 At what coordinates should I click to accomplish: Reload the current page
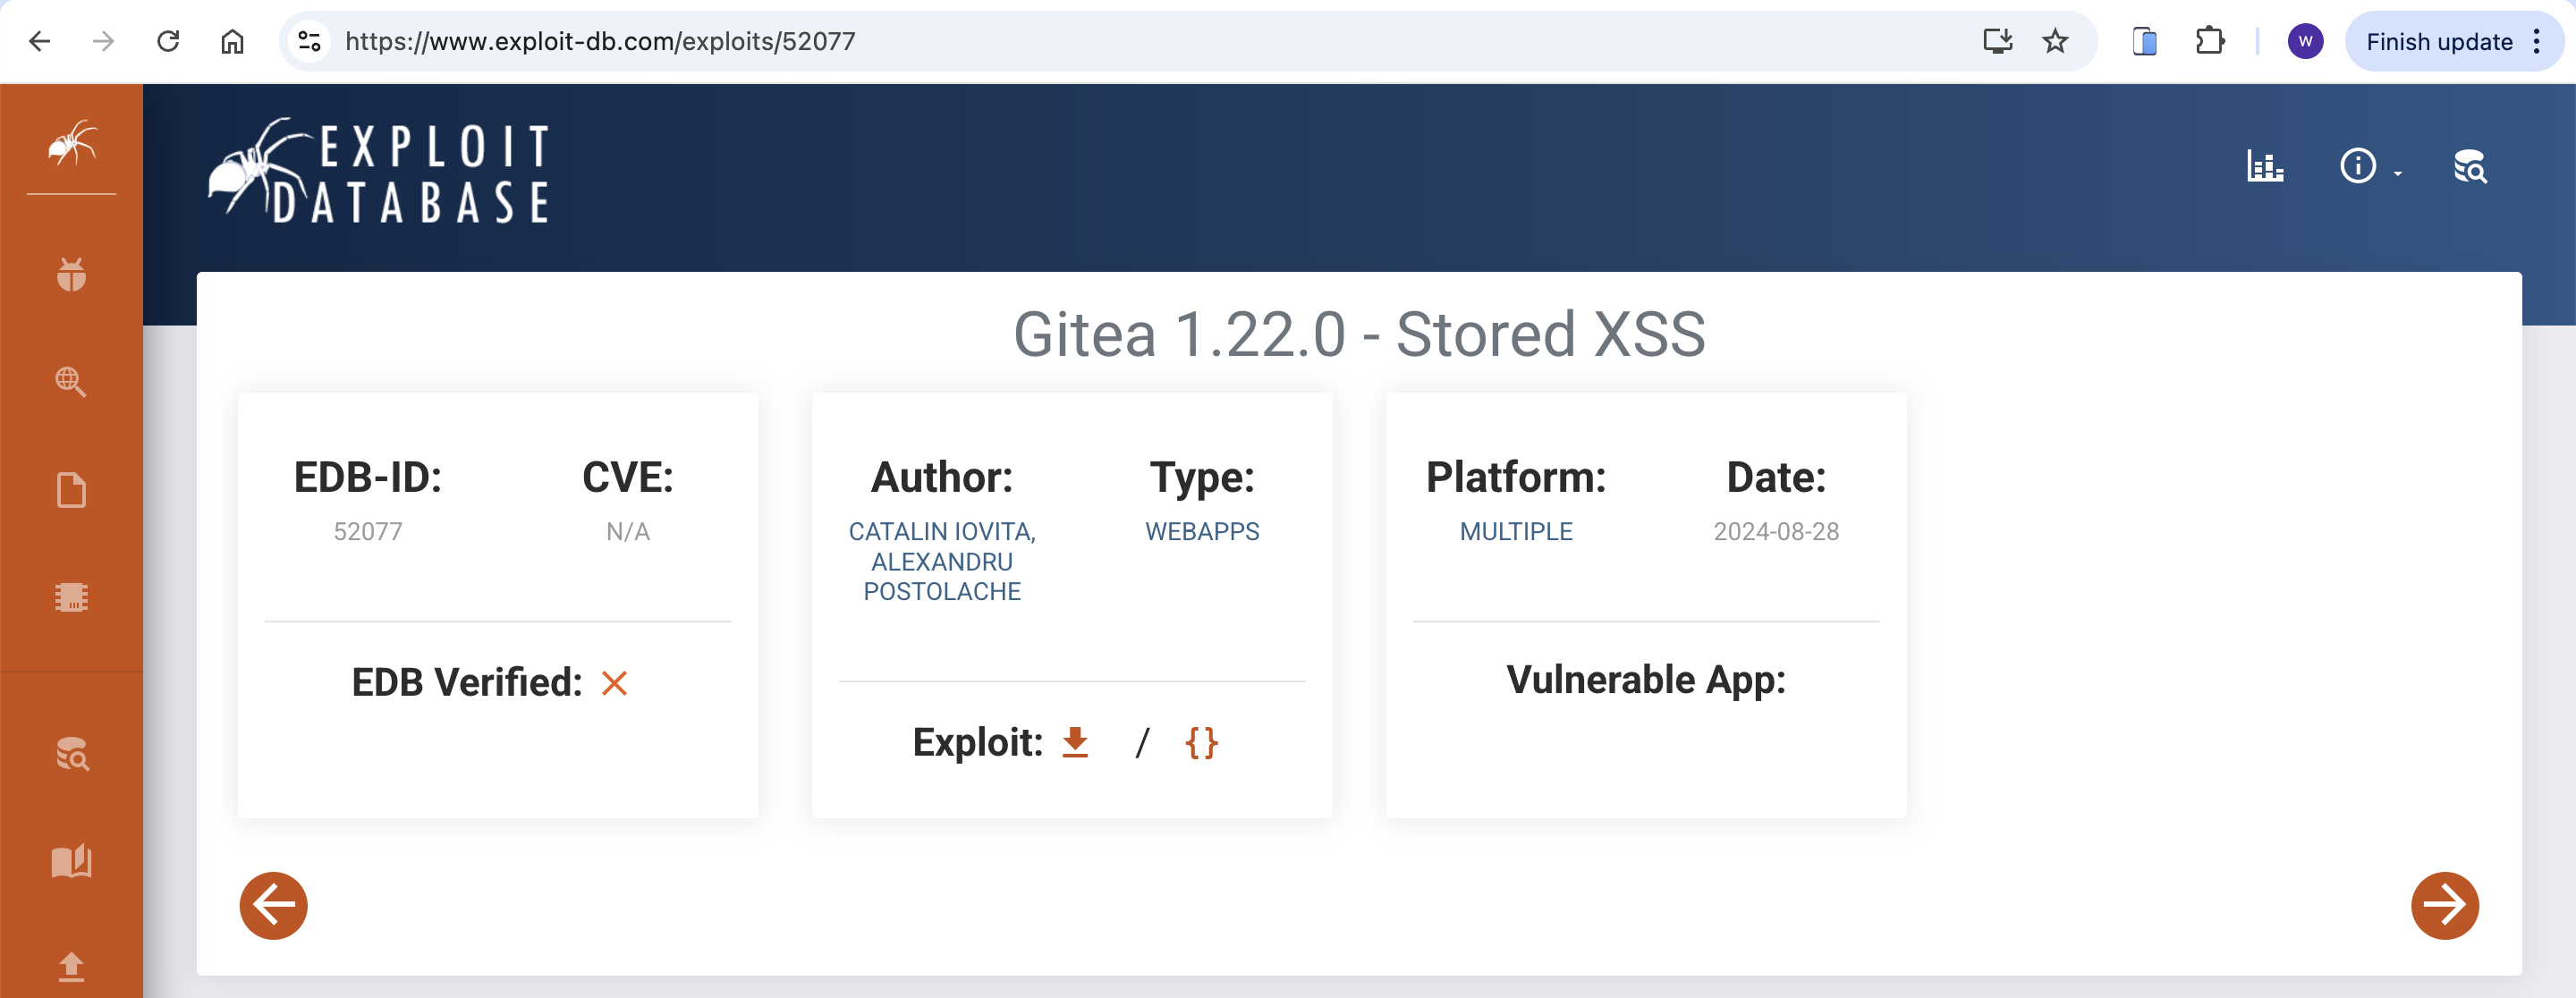click(168, 41)
